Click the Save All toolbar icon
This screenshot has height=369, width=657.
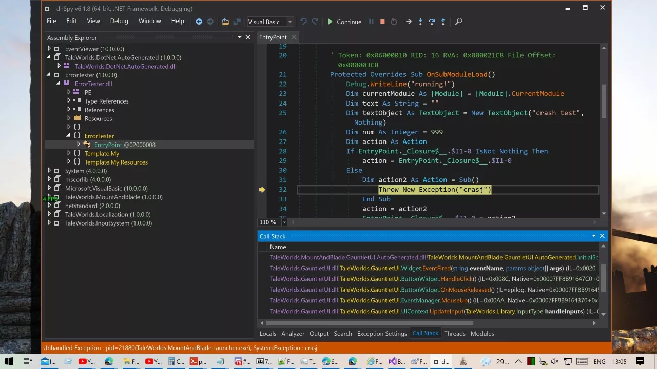[x=237, y=22]
